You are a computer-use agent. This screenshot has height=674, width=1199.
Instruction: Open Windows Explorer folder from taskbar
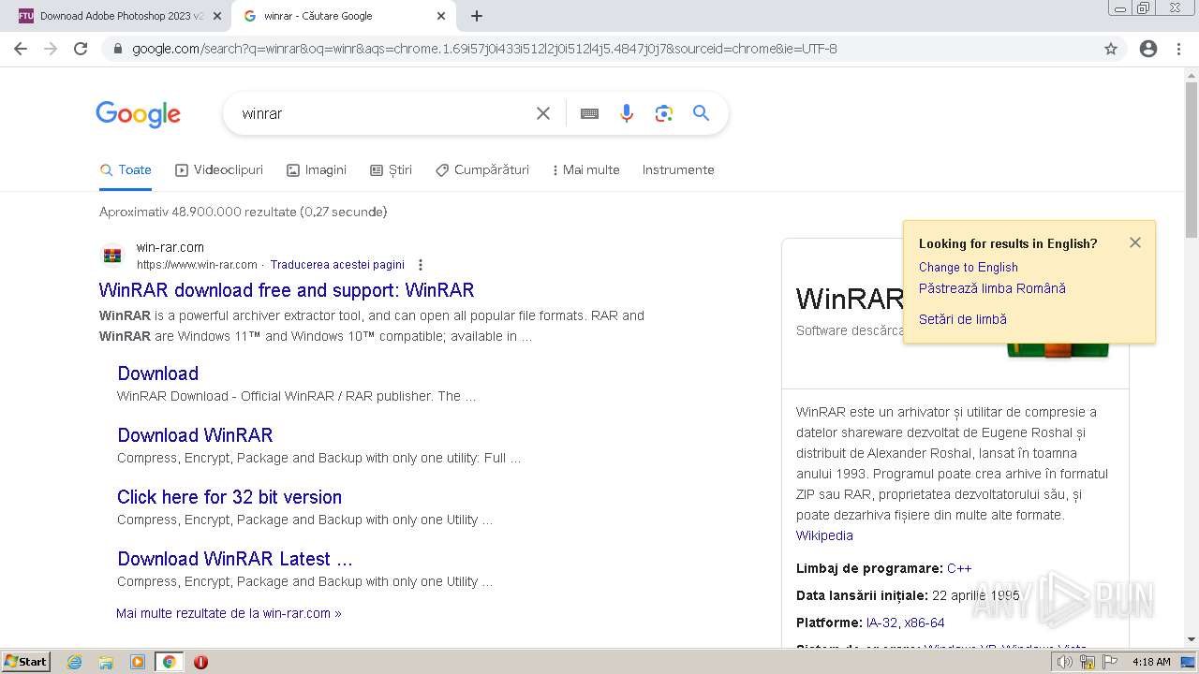(106, 662)
